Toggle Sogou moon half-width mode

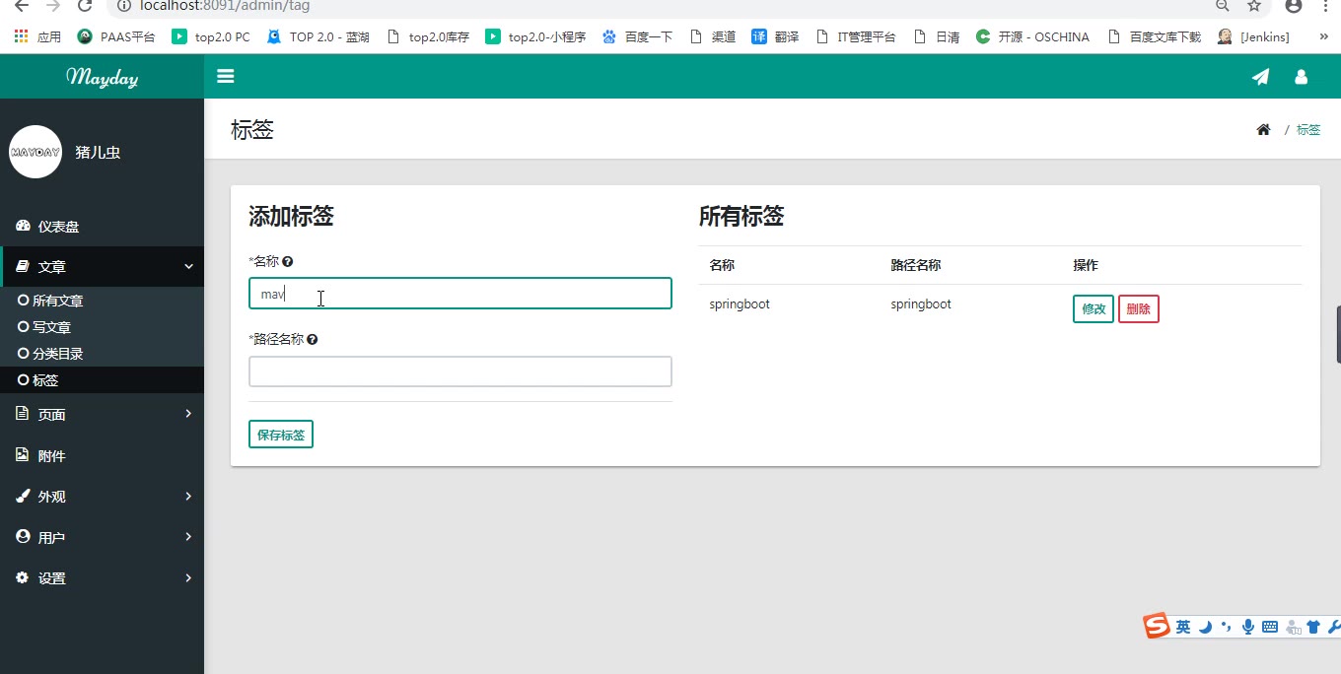point(1205,627)
